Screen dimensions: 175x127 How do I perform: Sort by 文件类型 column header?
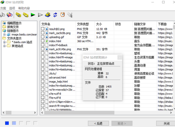point(85,24)
